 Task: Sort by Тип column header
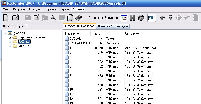(114, 33)
